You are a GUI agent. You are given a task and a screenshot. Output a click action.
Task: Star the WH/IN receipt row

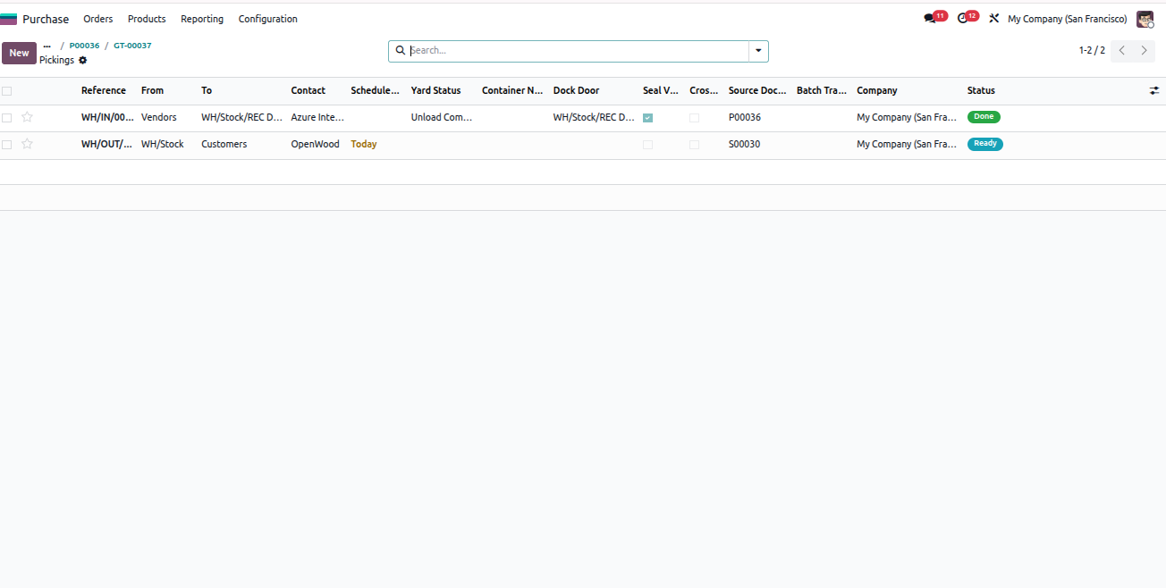coord(27,117)
